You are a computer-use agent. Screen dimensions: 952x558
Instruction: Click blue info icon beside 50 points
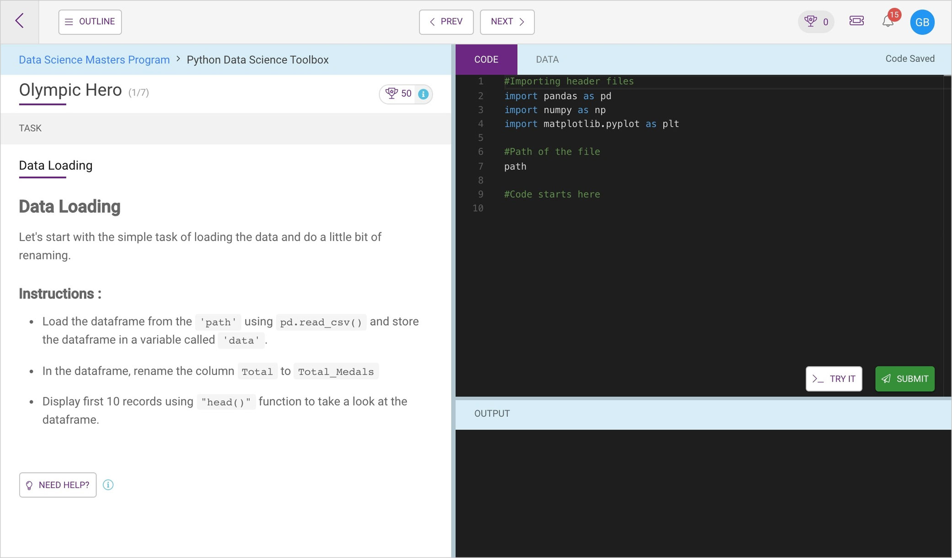click(x=423, y=94)
